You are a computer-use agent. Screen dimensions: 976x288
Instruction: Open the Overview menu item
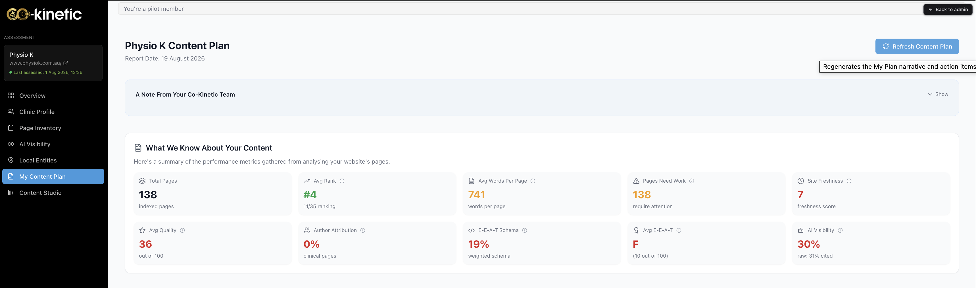[x=53, y=95]
